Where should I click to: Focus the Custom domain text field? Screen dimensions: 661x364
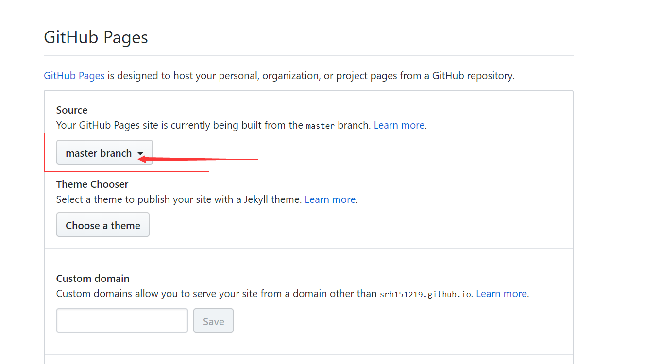coord(122,321)
